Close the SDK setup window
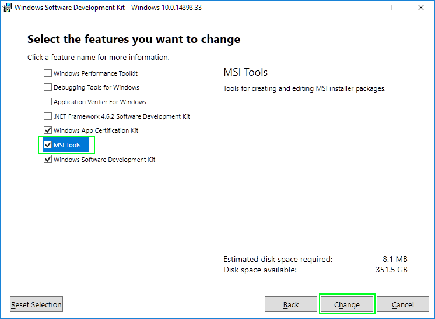The height and width of the screenshot is (319, 435). point(421,8)
